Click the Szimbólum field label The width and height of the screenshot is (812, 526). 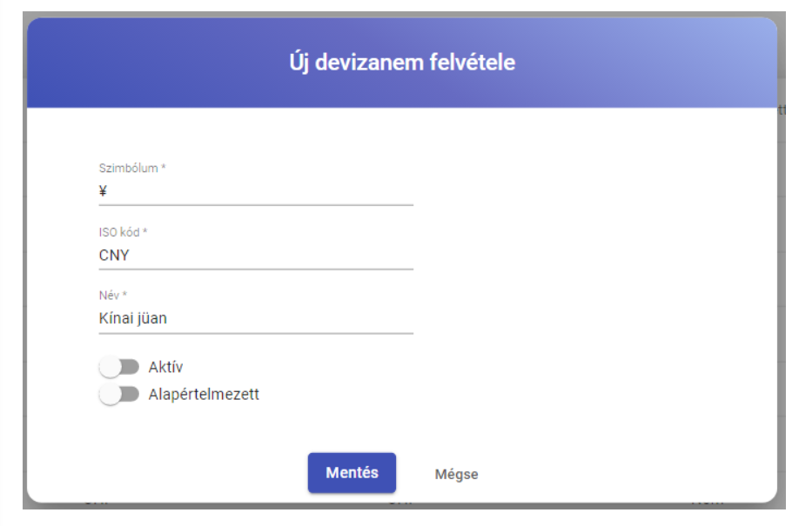tap(132, 168)
